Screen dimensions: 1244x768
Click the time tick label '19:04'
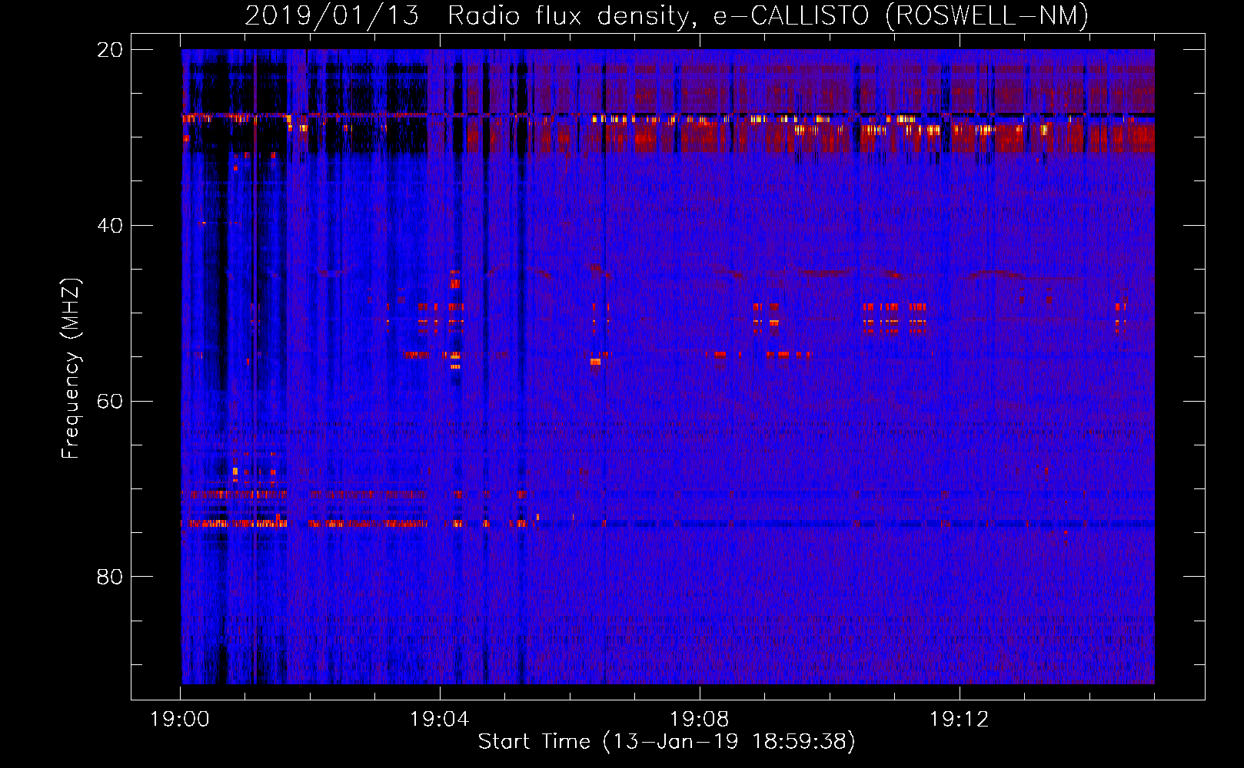click(x=440, y=720)
